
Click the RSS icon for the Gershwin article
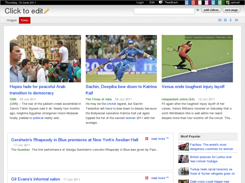[x=147, y=139]
